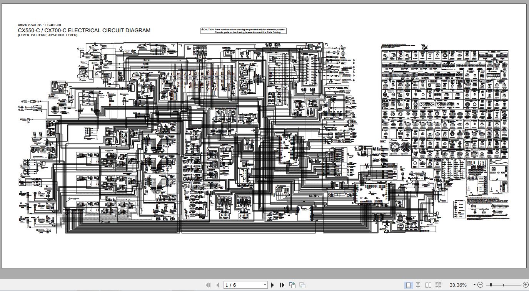Click the previous view icon
This screenshot has height=291, width=529.
click(292, 285)
